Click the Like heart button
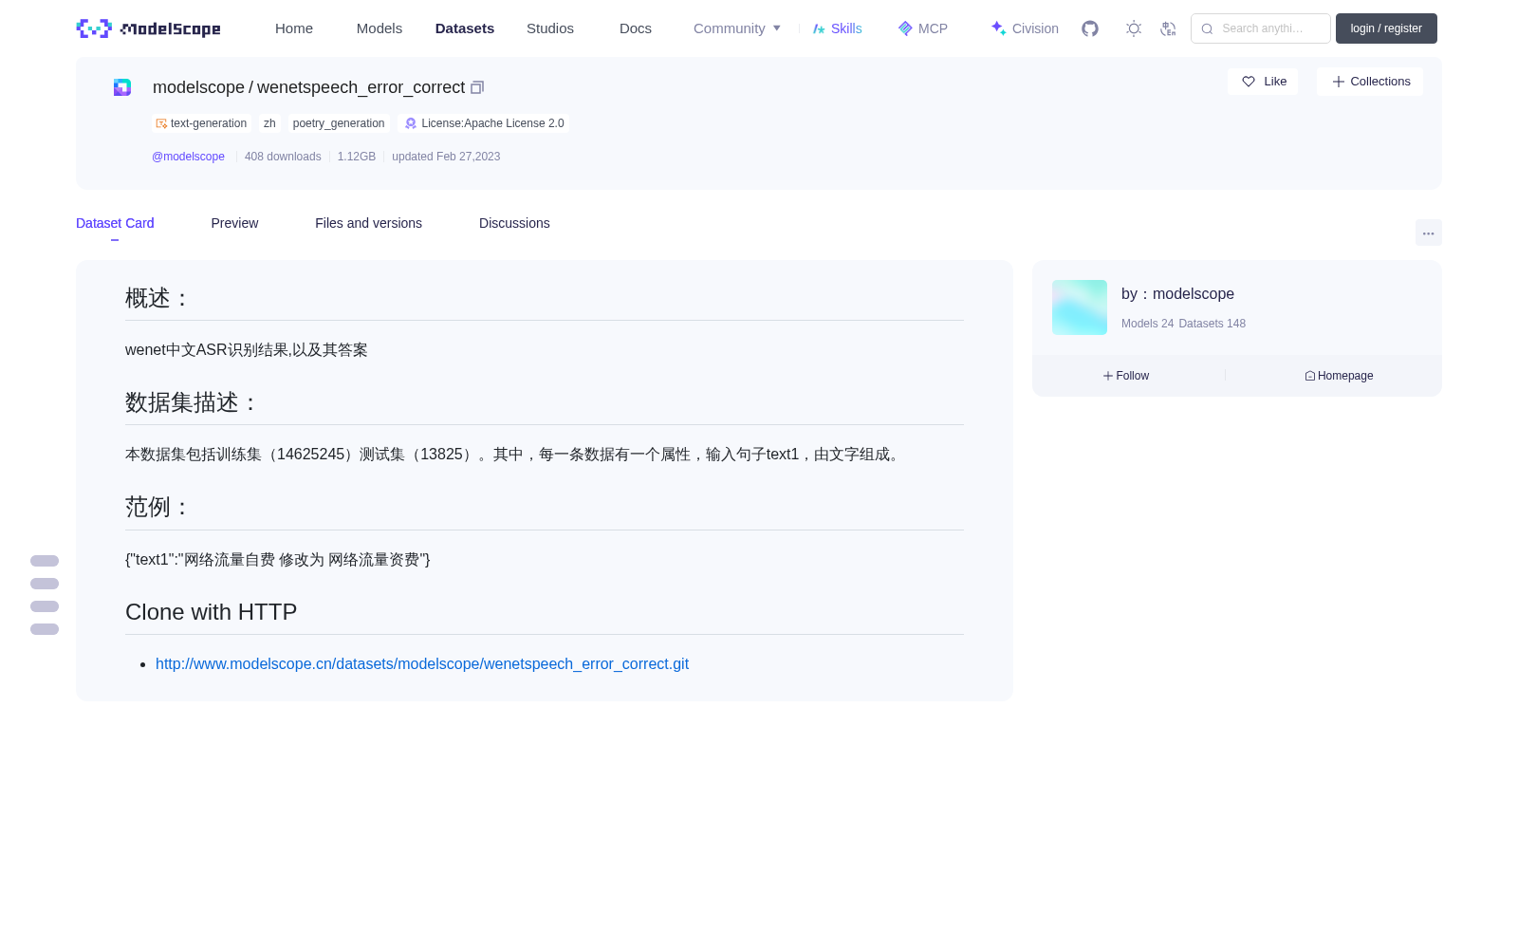The height and width of the screenshot is (949, 1518). point(1263,82)
